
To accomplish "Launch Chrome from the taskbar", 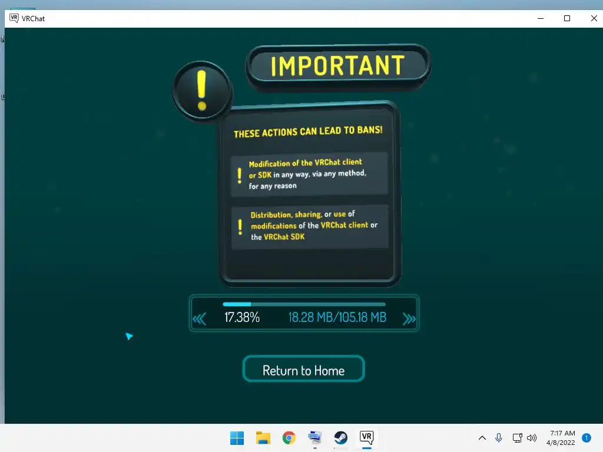I will [x=289, y=438].
